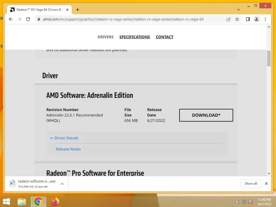Open Chrome three-dot menu
The height and width of the screenshot is (207, 276).
click(265, 19)
